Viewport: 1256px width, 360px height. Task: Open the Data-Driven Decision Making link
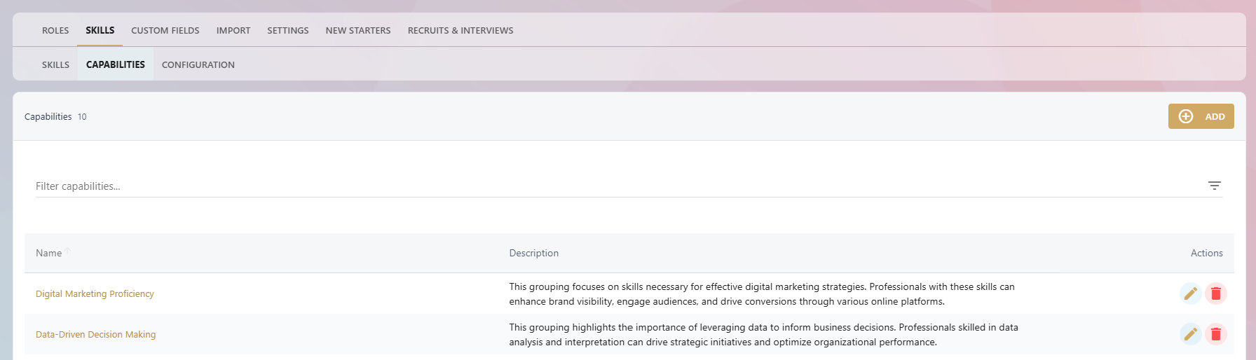[x=96, y=334]
